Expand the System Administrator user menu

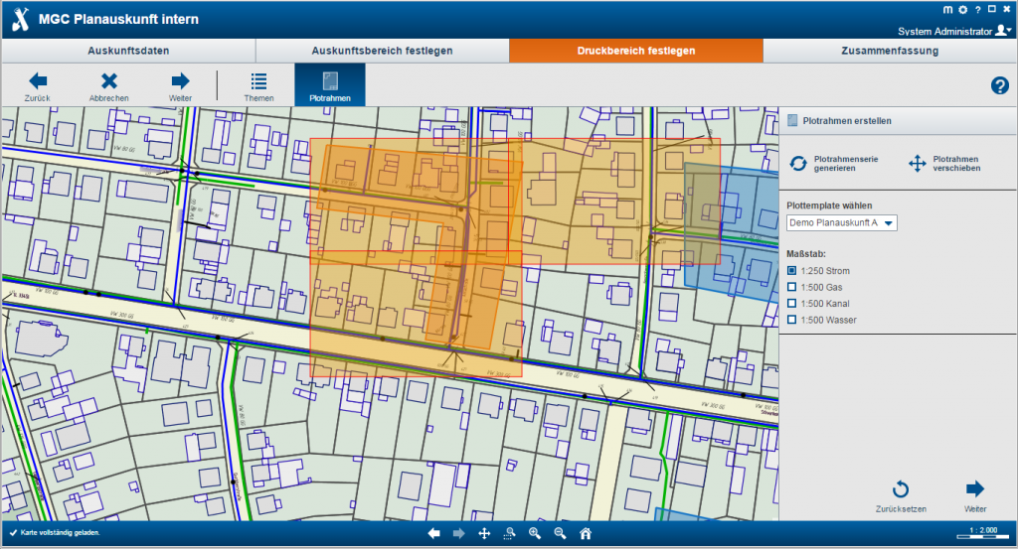click(x=953, y=31)
